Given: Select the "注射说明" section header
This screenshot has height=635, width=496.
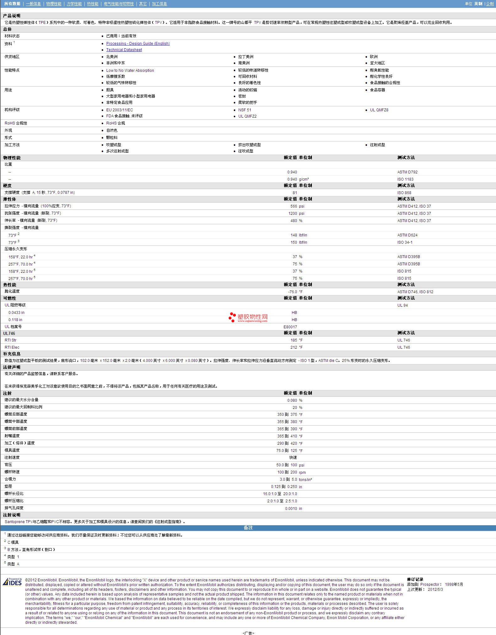Looking at the screenshot, I should [12, 515].
